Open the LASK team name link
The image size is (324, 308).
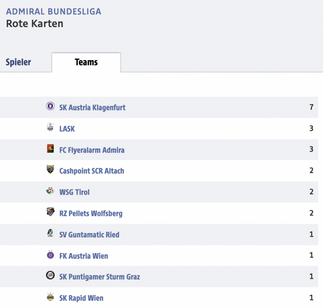(67, 129)
